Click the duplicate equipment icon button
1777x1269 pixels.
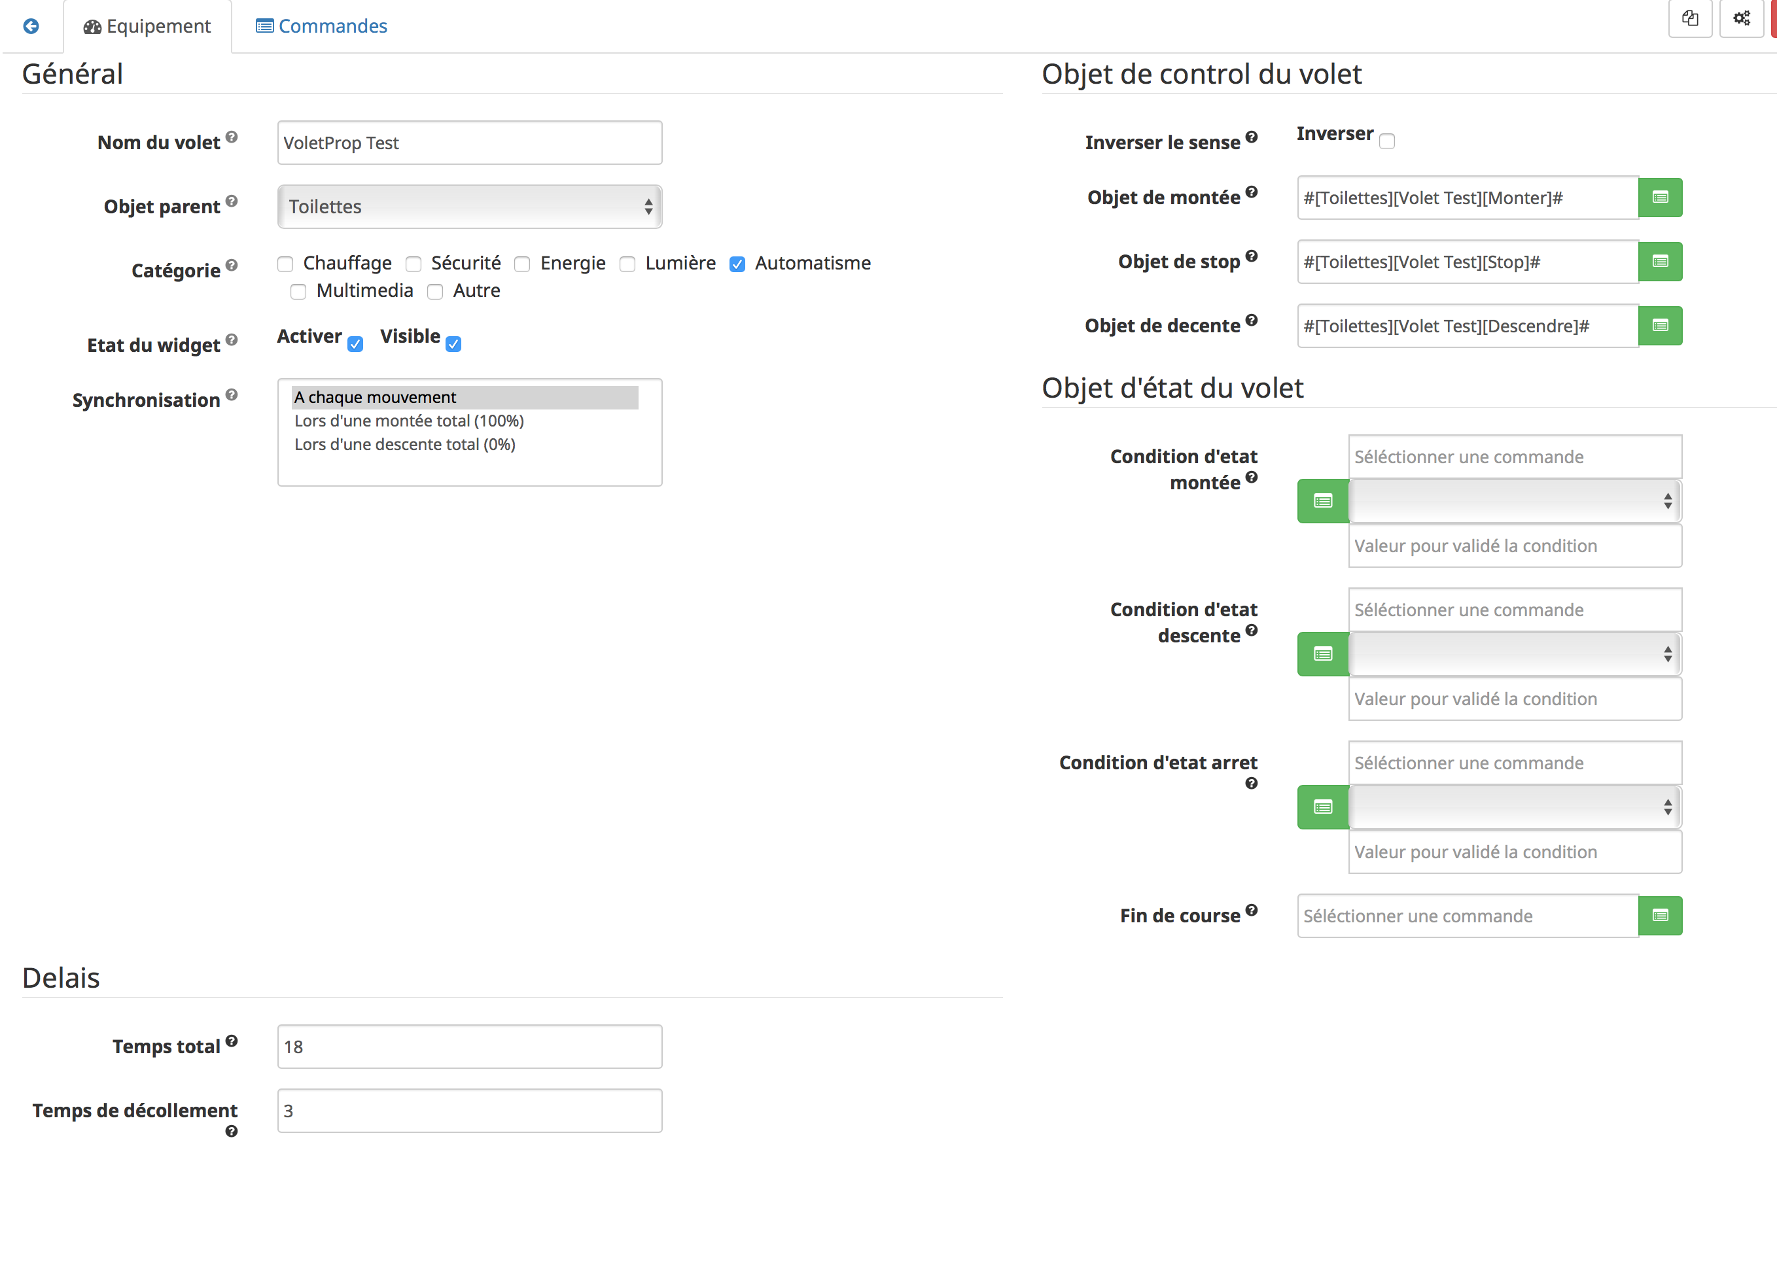pos(1690,18)
